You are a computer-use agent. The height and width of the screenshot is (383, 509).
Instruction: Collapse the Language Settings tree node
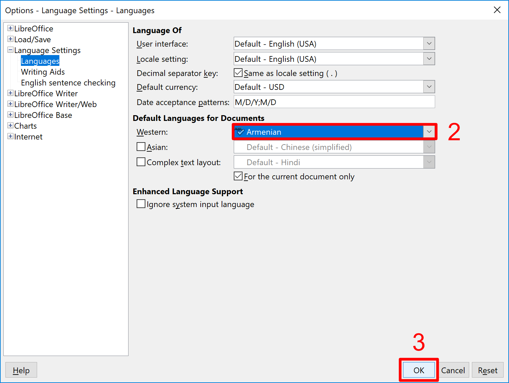click(x=10, y=50)
